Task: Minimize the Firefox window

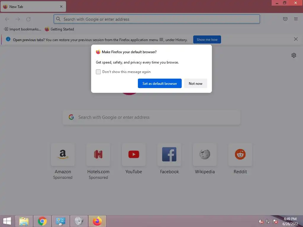Action: (x=277, y=3)
